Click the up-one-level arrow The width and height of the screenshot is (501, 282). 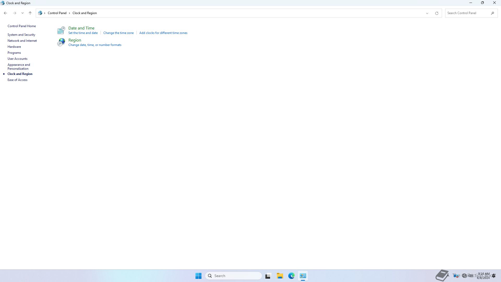point(30,13)
